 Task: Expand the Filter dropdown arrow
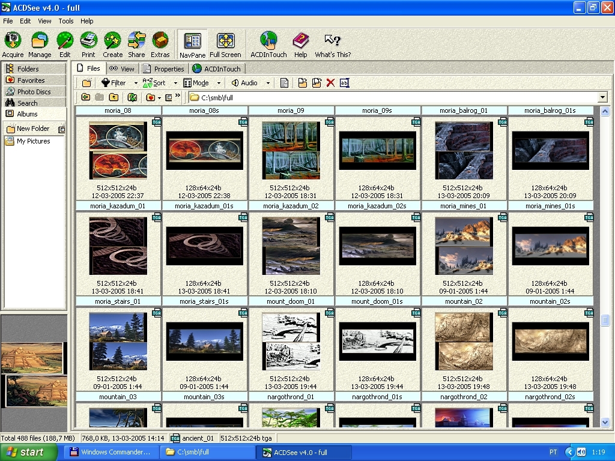(x=136, y=83)
